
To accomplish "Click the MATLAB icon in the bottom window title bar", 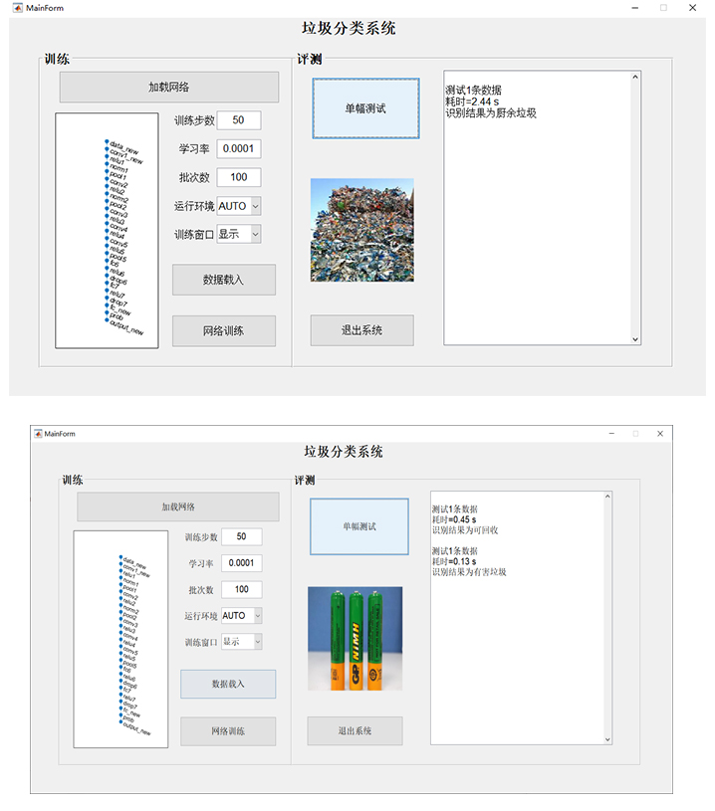I will (38, 434).
